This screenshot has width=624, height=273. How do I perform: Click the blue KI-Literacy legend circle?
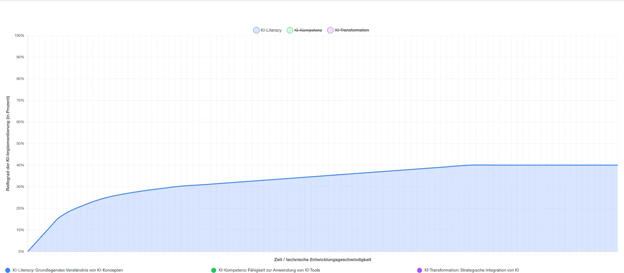click(x=256, y=30)
